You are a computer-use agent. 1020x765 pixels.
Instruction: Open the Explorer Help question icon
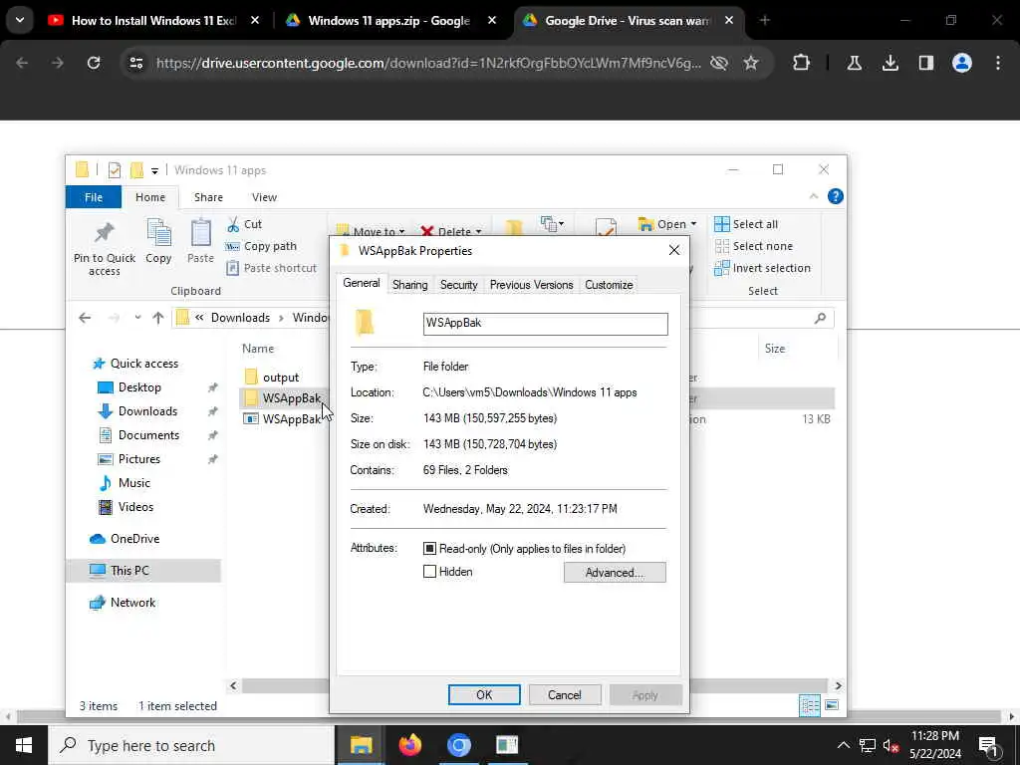[836, 196]
